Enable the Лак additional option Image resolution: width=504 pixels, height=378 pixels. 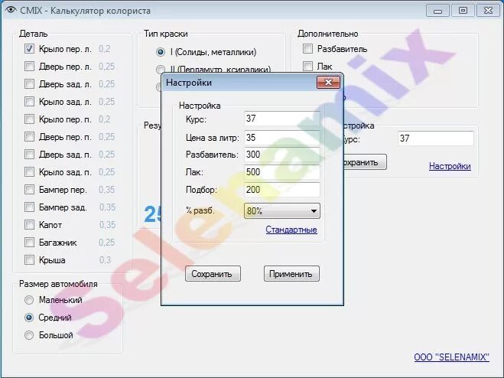point(307,67)
